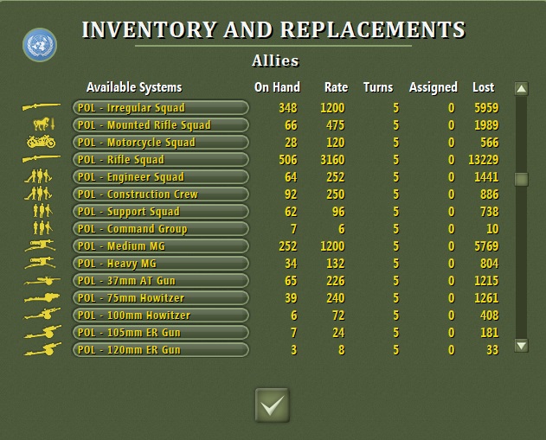Click the Available Systems column header
The height and width of the screenshot is (440, 546).
(x=134, y=87)
